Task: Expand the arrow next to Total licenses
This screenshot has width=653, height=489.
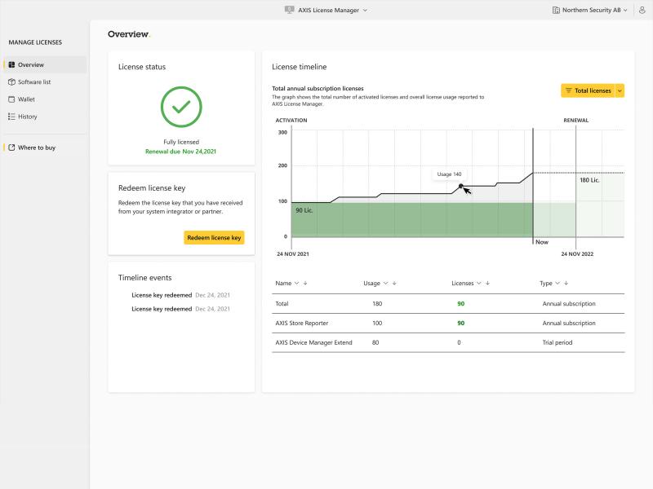Action: [620, 90]
